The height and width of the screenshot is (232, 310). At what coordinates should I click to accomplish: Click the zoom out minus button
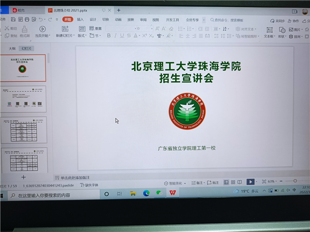coord(281,181)
